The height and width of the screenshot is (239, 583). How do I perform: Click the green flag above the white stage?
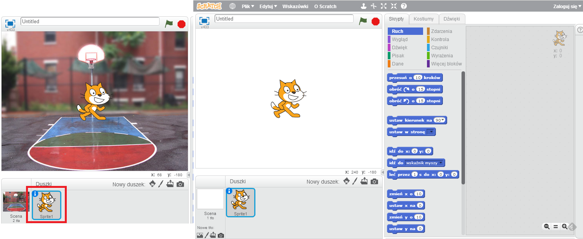coord(363,21)
